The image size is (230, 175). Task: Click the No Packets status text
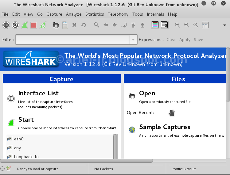point(103,169)
